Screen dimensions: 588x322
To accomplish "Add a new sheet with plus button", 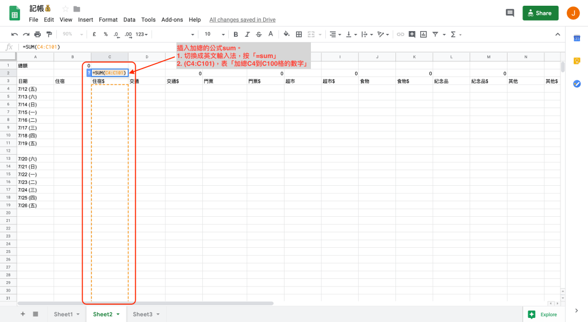I will (x=23, y=314).
